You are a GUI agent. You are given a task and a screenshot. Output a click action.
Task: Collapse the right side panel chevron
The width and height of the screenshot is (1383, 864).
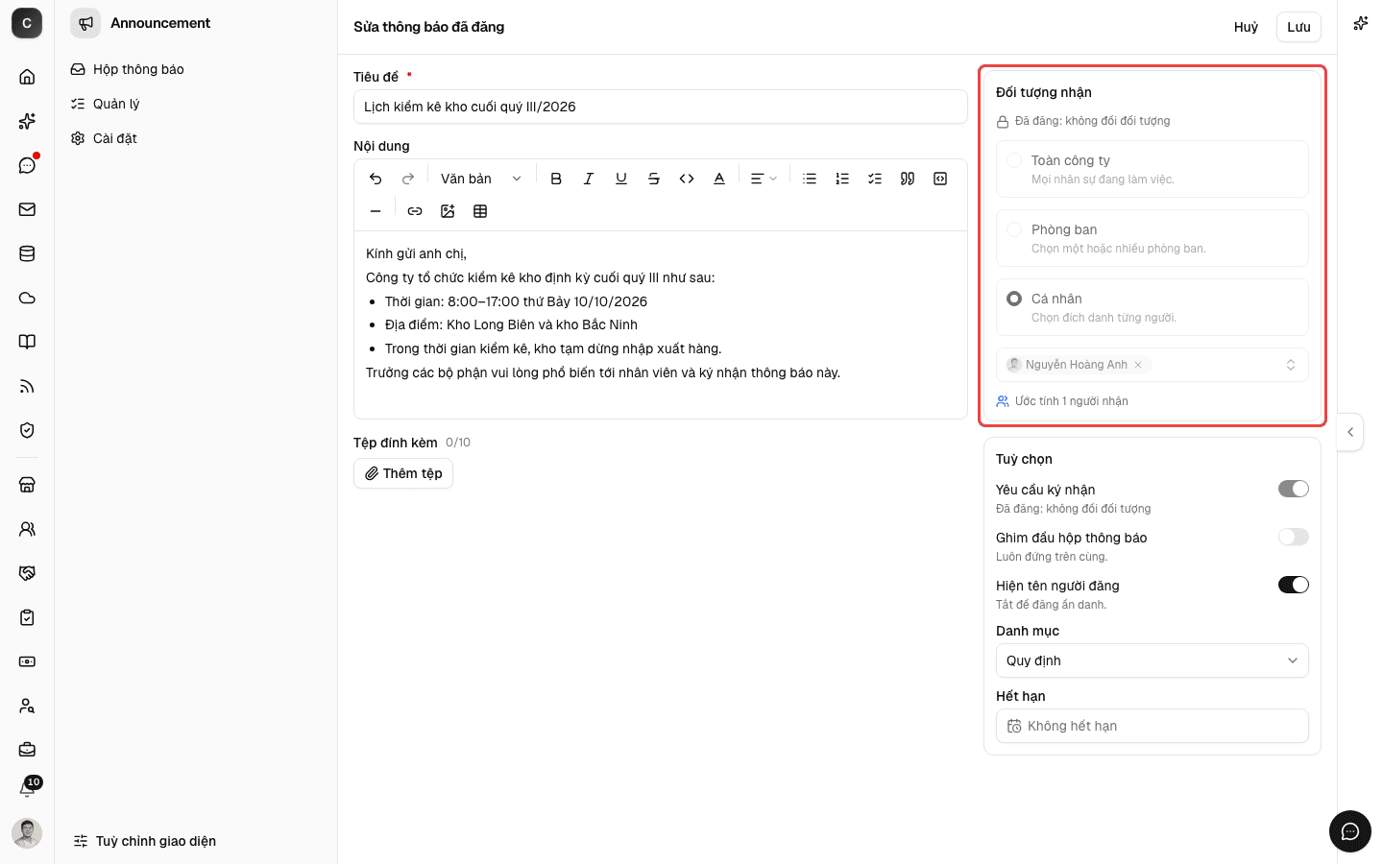click(x=1350, y=432)
